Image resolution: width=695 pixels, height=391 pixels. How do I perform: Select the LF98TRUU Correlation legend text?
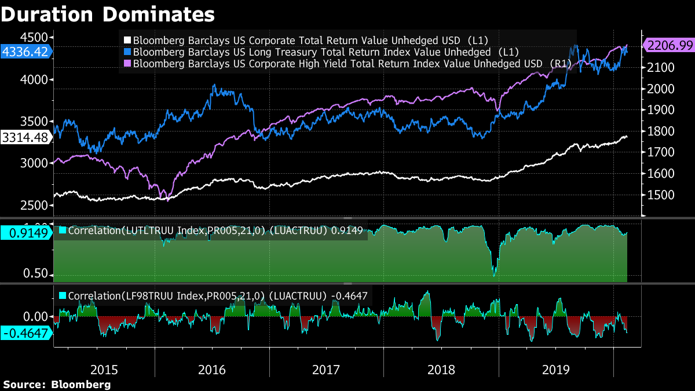218,297
